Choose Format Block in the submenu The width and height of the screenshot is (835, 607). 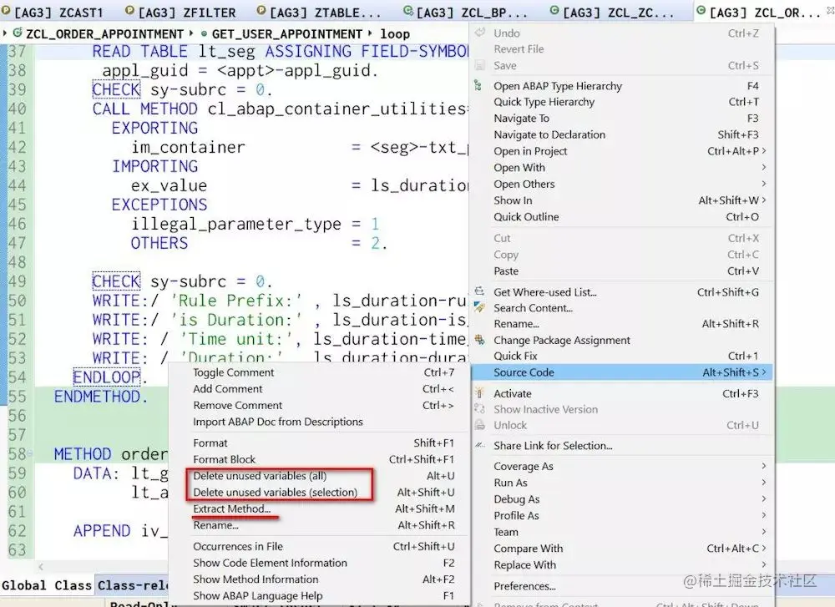(319, 459)
